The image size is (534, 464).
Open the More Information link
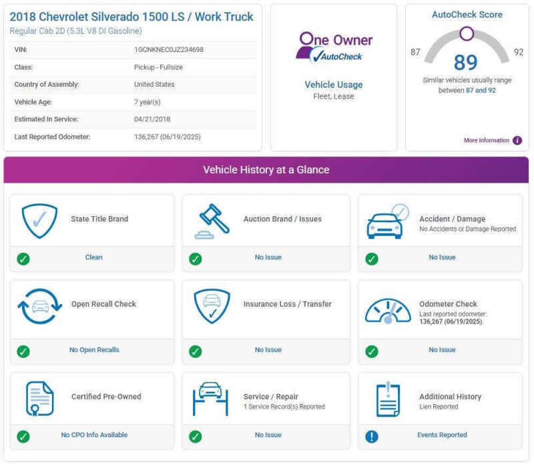click(x=486, y=141)
